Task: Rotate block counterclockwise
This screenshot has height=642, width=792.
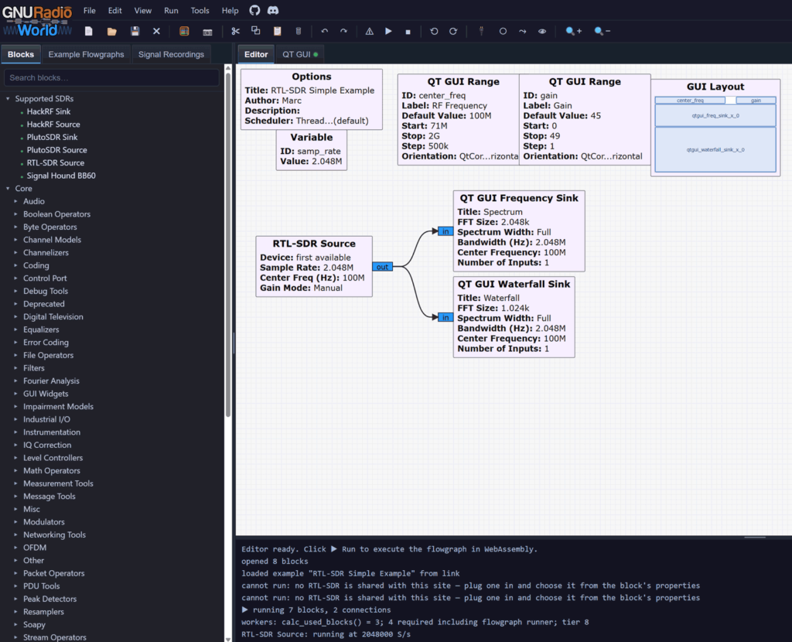Action: [x=434, y=31]
